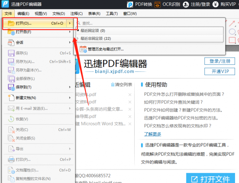The width and height of the screenshot is (239, 183).
Task: Click the 会话 session icon
Action: pos(11,42)
